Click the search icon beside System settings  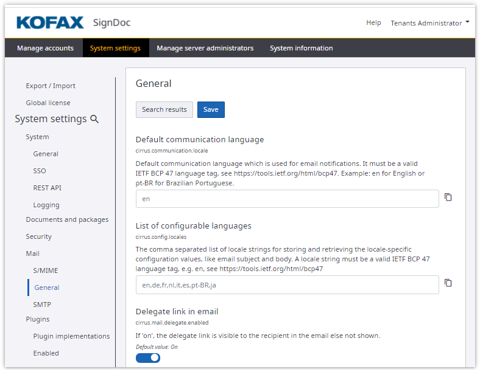pyautogui.click(x=94, y=119)
